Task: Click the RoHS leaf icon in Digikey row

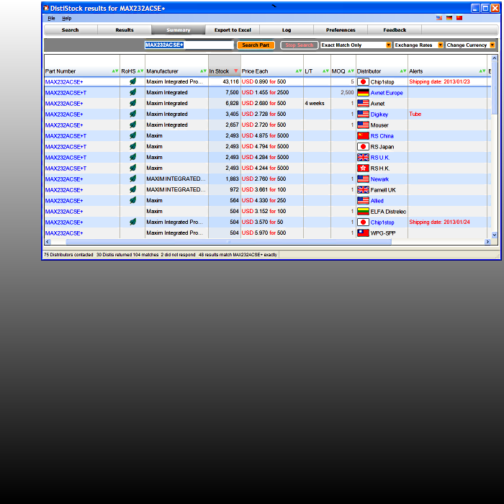Action: pyautogui.click(x=132, y=114)
